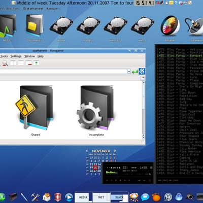Select day 19 in November calendar
The width and height of the screenshot is (203, 203).
[91, 167]
